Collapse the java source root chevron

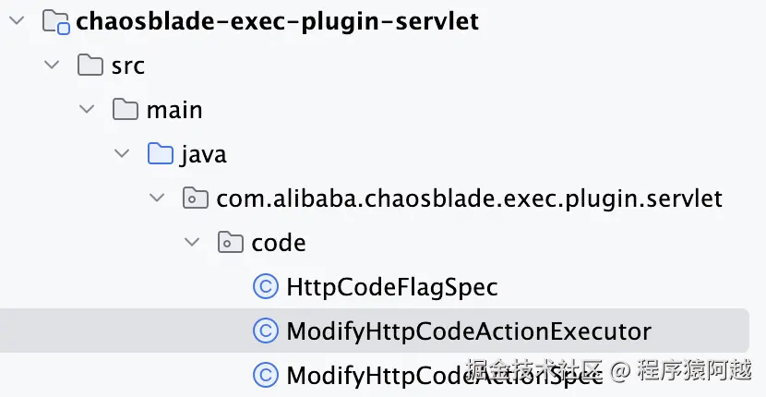(x=122, y=154)
